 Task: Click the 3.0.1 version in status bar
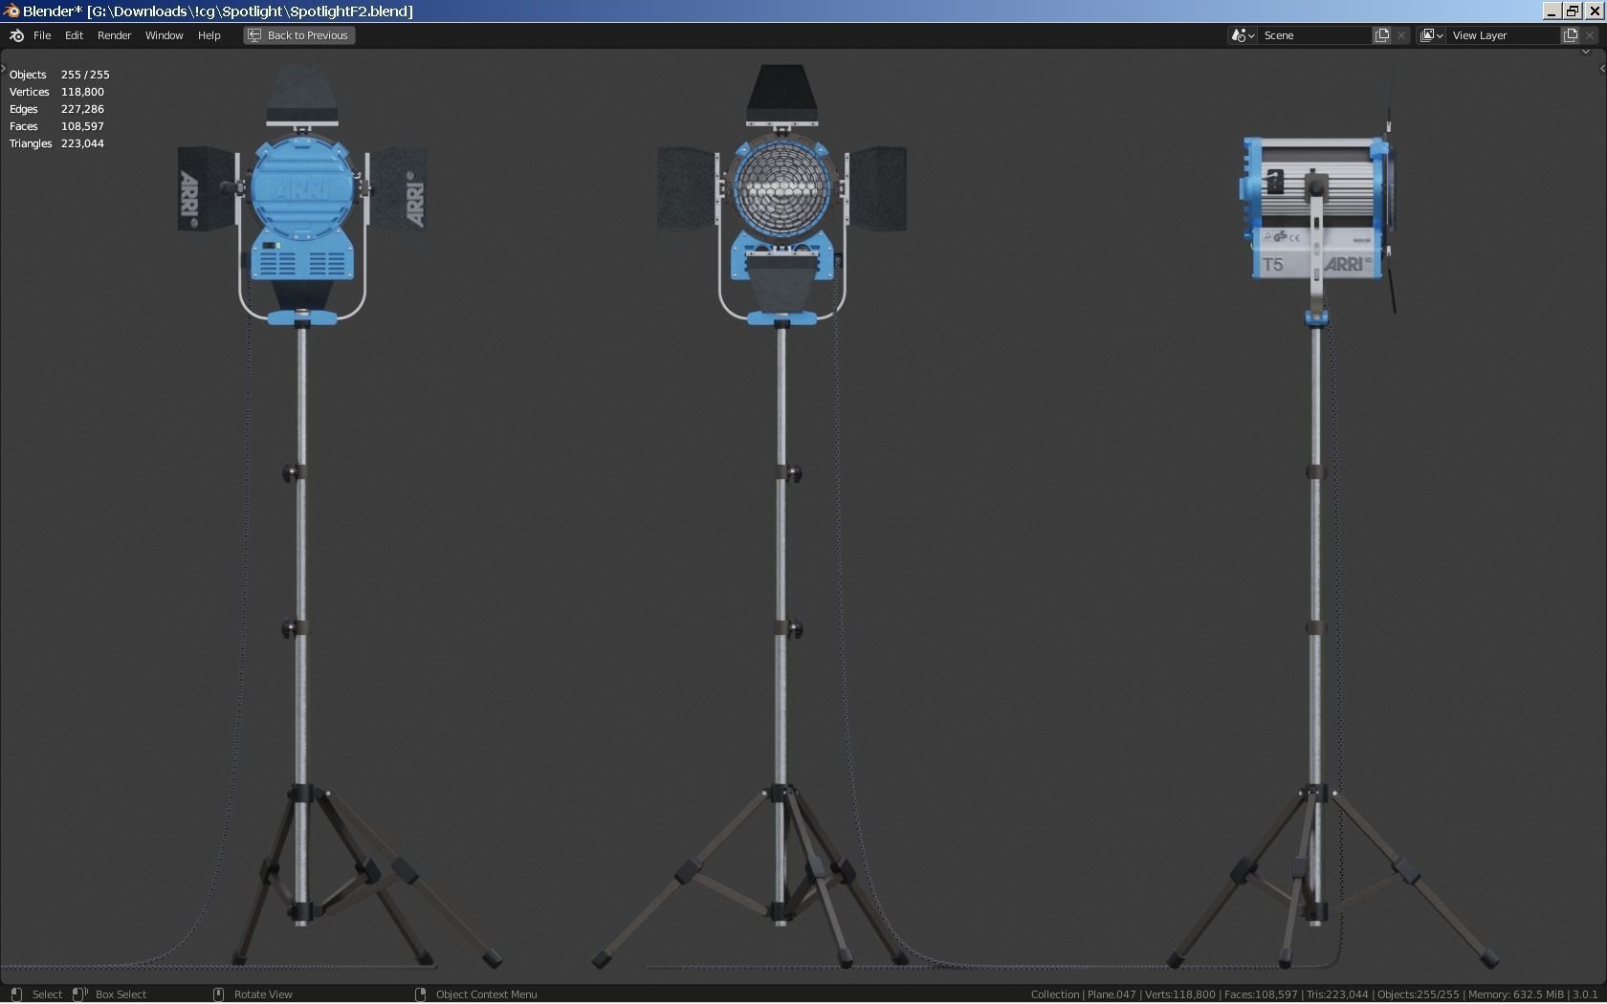point(1585,994)
